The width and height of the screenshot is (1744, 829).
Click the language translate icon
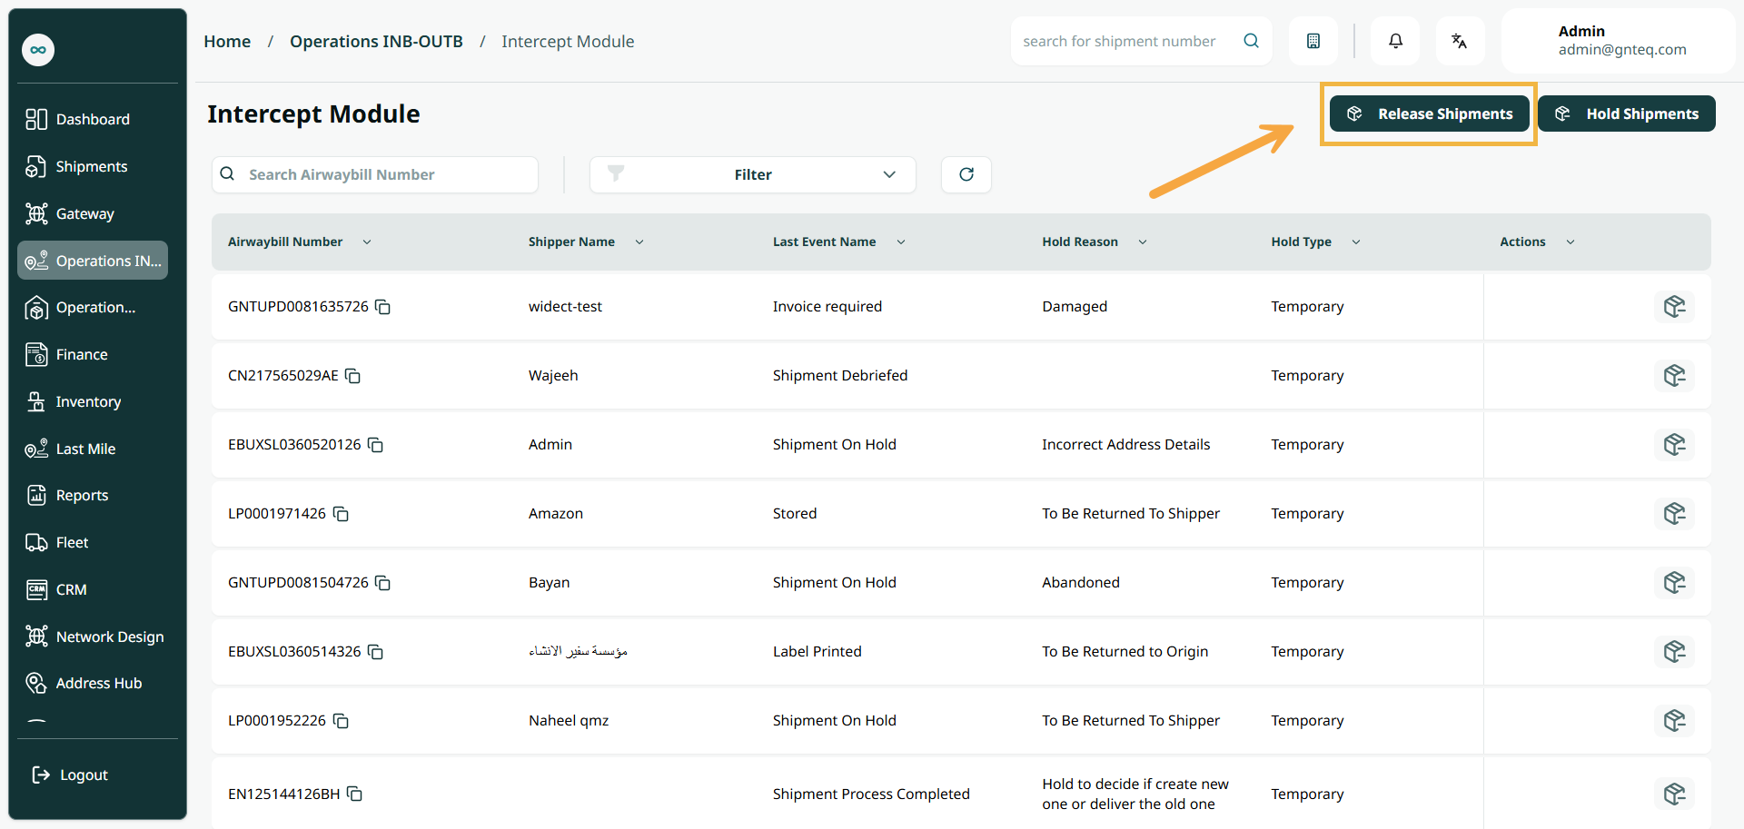(x=1460, y=41)
